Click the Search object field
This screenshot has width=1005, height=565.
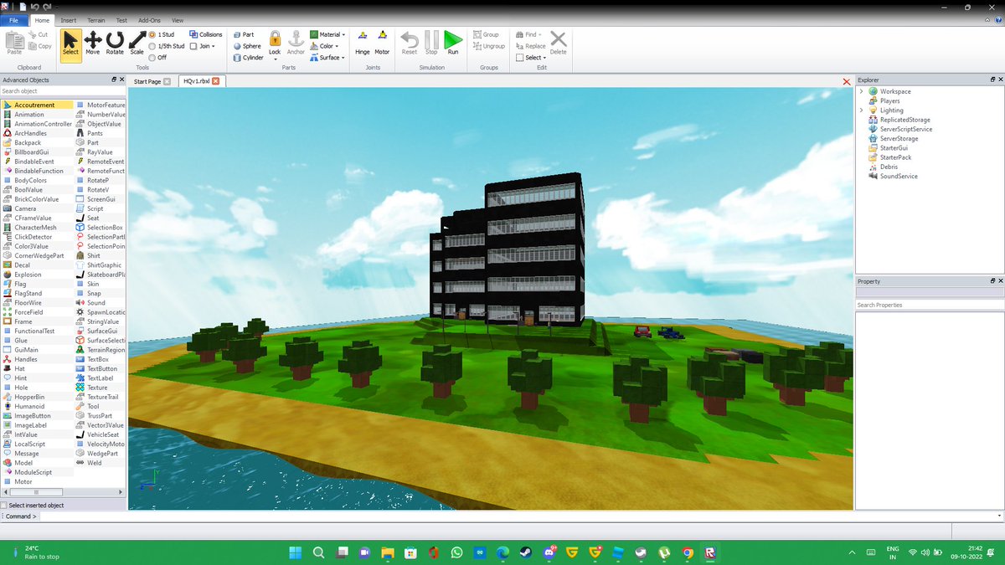tap(63, 90)
